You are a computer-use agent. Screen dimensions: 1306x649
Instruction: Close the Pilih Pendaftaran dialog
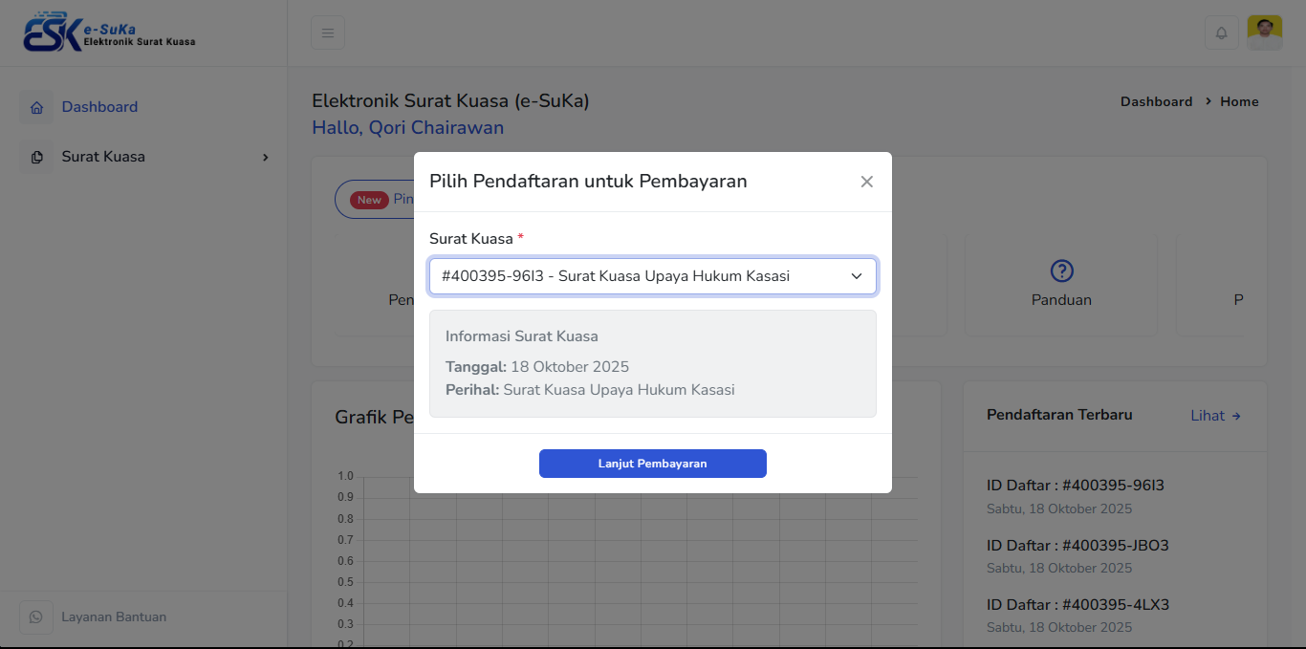[x=866, y=182]
